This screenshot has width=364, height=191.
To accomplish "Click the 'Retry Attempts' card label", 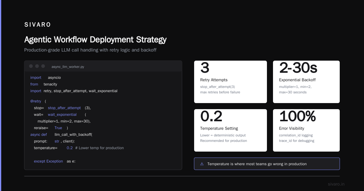I will [214, 80].
